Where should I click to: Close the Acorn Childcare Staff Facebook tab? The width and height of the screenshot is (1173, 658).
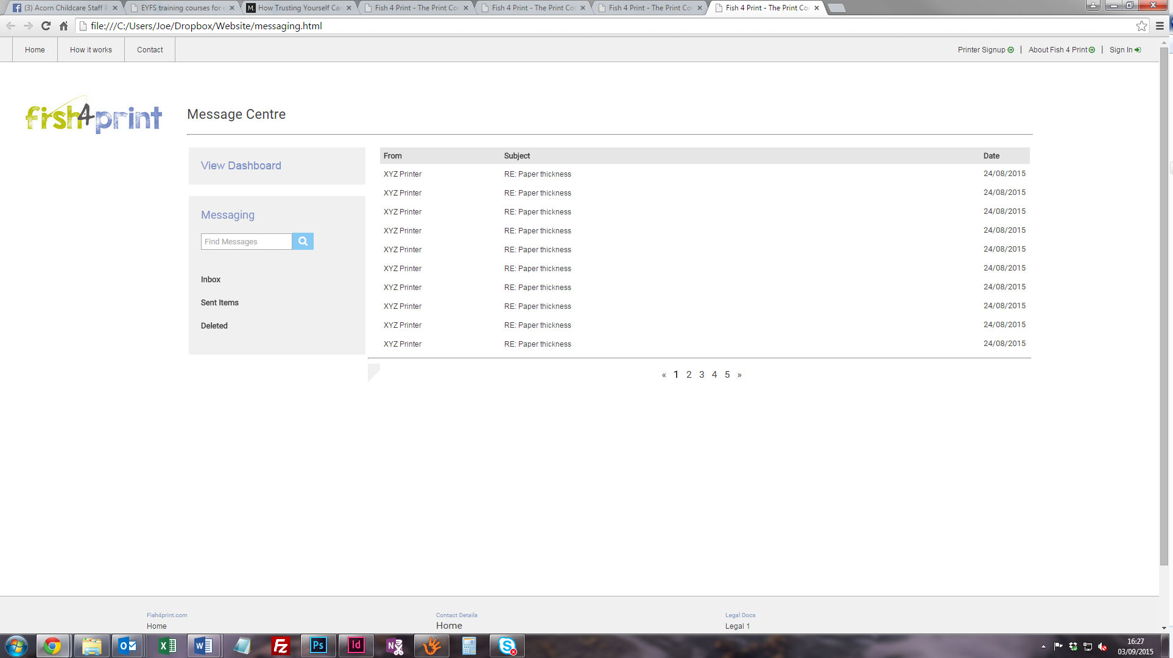[115, 8]
